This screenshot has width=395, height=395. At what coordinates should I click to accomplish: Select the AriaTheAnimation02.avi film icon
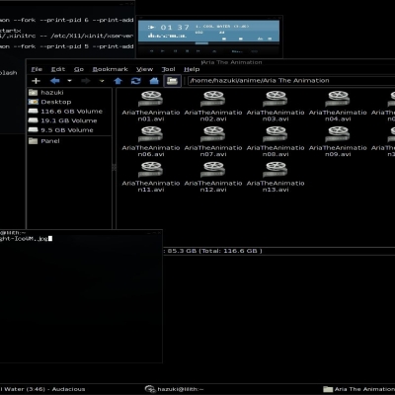[213, 99]
